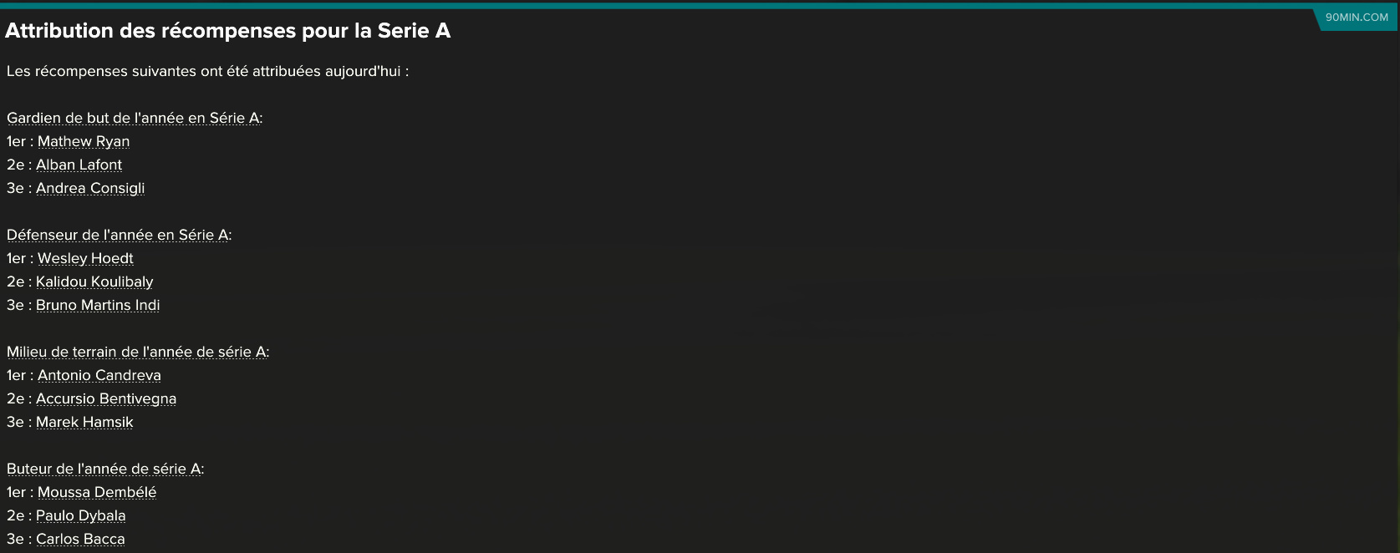Click the Attribution des récompenses headline
This screenshot has height=553, width=1400.
(x=228, y=31)
